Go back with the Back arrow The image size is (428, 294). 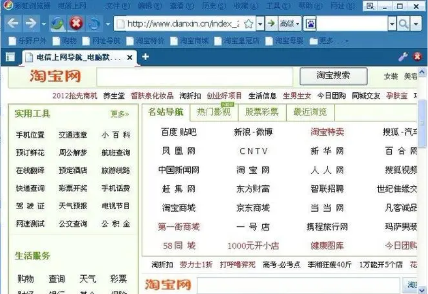point(13,24)
